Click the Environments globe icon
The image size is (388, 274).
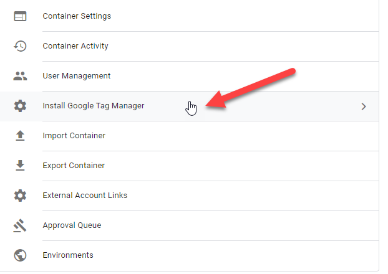point(20,255)
